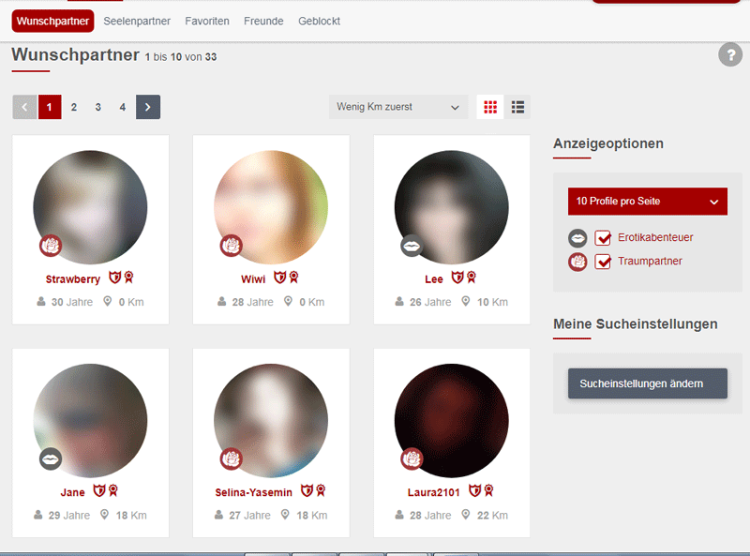The width and height of the screenshot is (750, 556).
Task: Open the Freunde tab
Action: point(263,21)
